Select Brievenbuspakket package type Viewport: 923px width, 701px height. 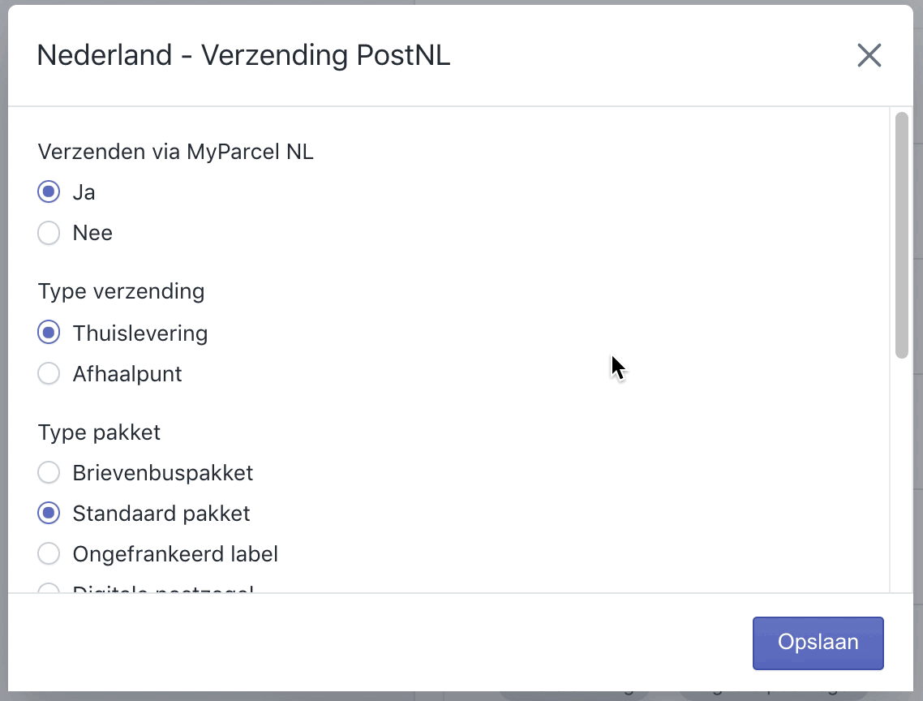(x=49, y=472)
